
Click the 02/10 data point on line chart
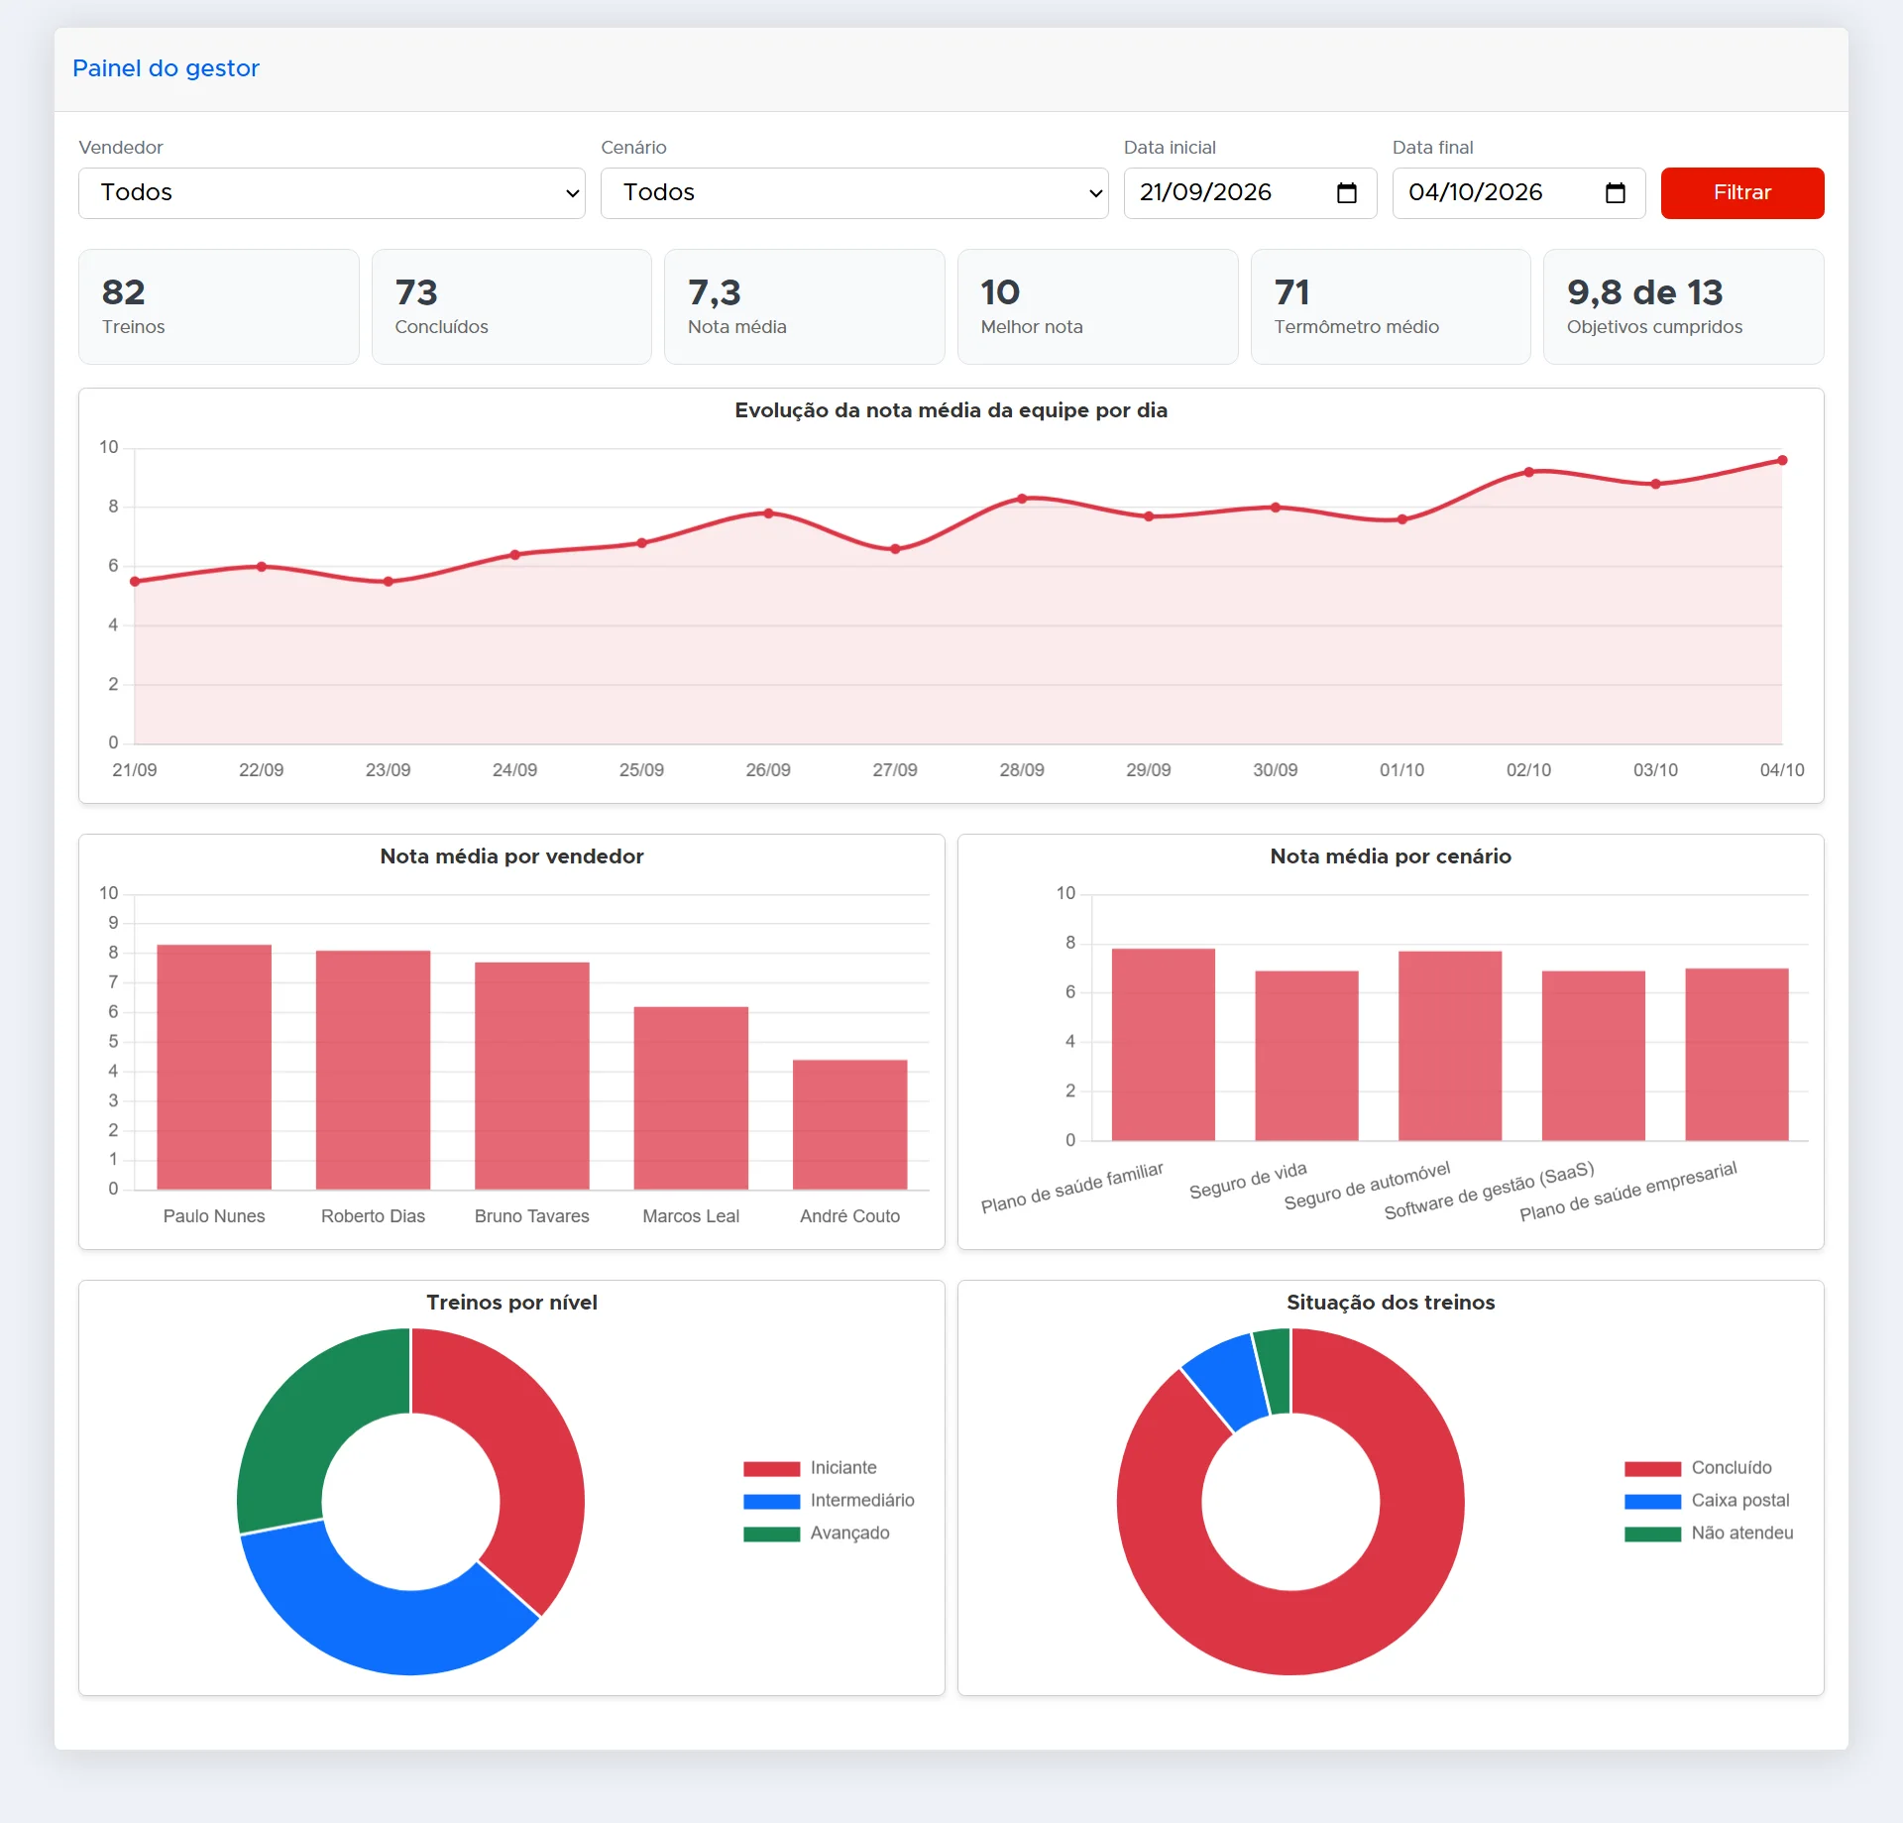(1529, 472)
